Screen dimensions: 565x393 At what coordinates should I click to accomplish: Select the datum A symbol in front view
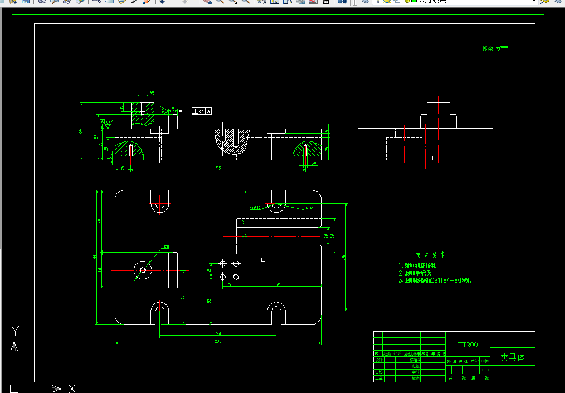[x=103, y=122]
